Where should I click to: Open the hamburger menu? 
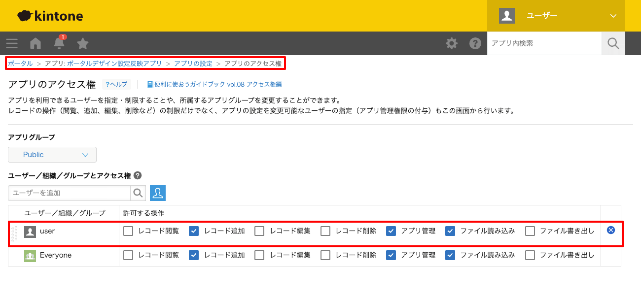coord(12,43)
